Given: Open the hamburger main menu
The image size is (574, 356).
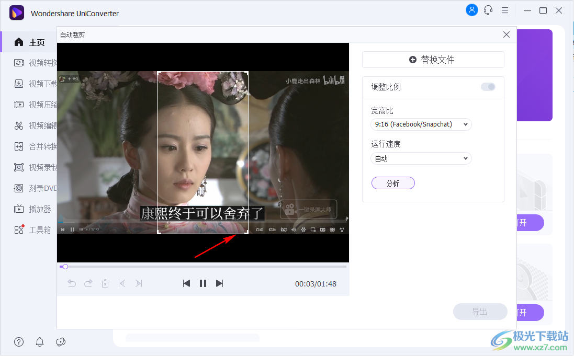Looking at the screenshot, I should [x=505, y=10].
